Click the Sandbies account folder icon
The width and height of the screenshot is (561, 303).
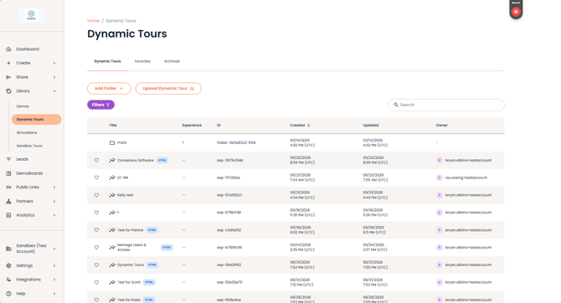click(8, 249)
